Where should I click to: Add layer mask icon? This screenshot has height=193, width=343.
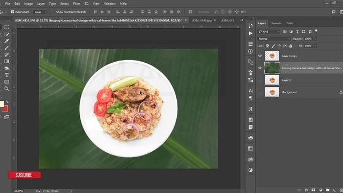[313, 190]
